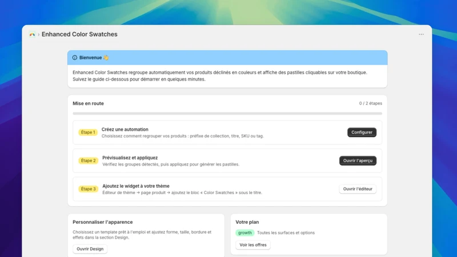Screen dimensions: 457x257
Task: Click the growth plan badge
Action: tap(245, 232)
